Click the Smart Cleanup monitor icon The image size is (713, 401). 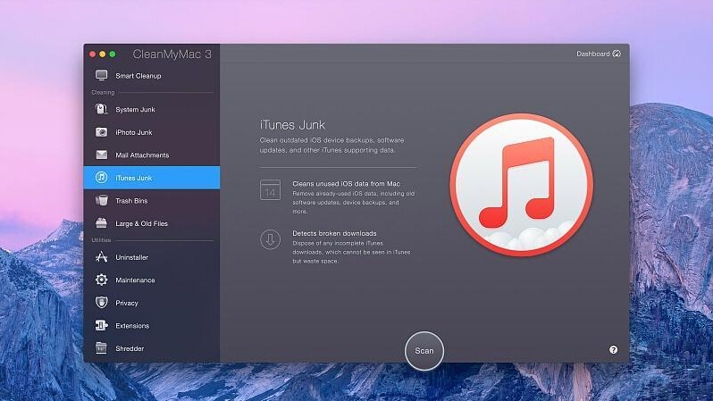click(101, 76)
